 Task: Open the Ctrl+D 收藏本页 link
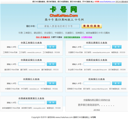[x=43, y=37]
